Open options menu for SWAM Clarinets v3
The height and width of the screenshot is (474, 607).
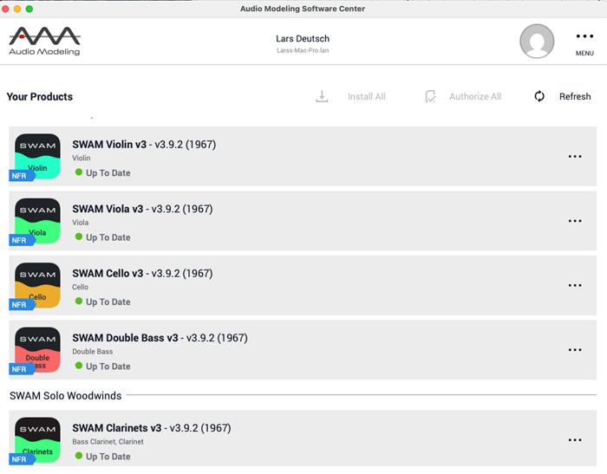point(575,440)
